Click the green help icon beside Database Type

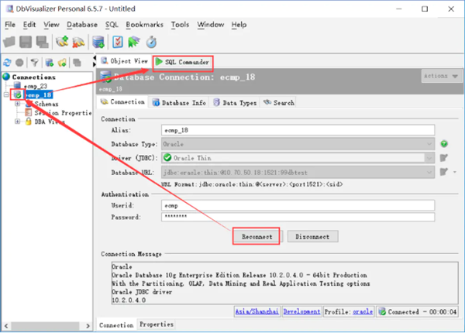point(444,144)
